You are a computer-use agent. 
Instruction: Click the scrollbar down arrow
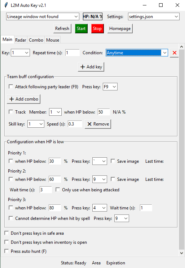click(182, 253)
